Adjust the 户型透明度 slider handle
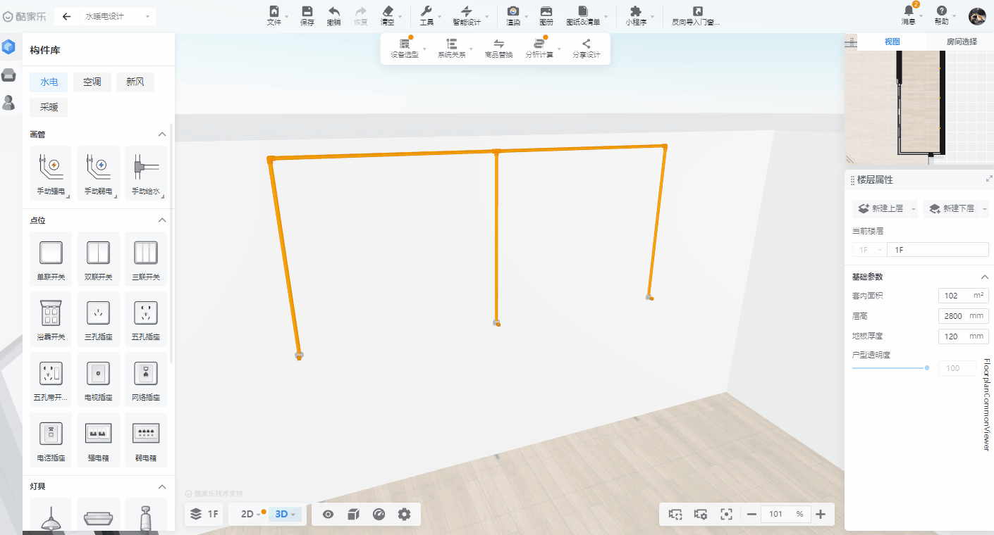This screenshot has height=535, width=994. (x=926, y=367)
